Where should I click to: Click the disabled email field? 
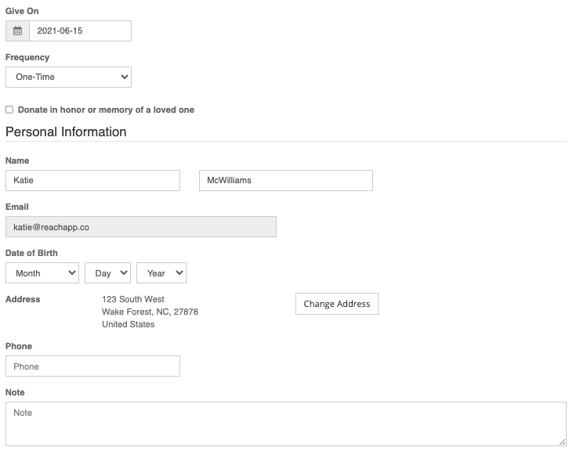tap(141, 227)
